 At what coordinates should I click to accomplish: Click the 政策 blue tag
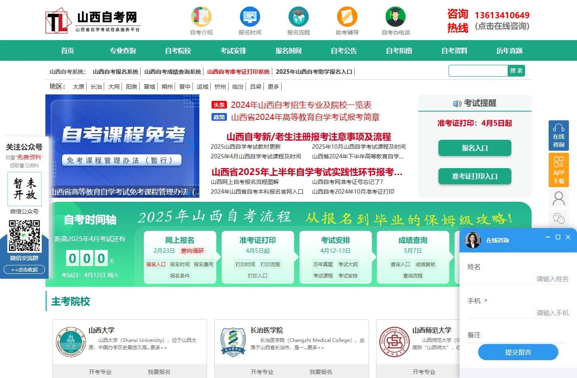(x=219, y=117)
